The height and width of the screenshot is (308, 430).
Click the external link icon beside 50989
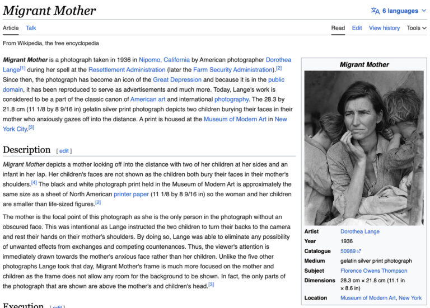pyautogui.click(x=359, y=251)
